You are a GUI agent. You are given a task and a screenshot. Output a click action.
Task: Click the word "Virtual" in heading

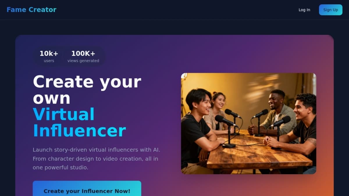pos(64,114)
